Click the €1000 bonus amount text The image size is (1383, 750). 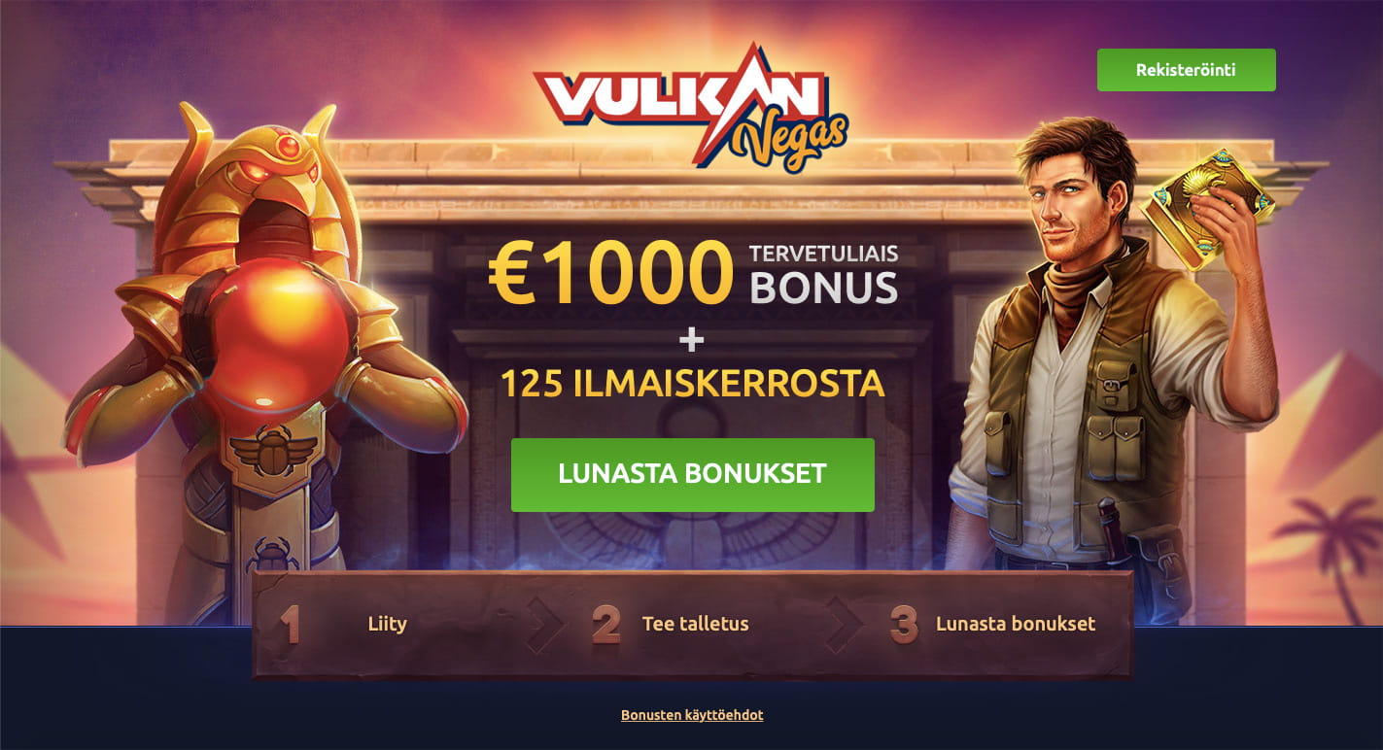610,273
